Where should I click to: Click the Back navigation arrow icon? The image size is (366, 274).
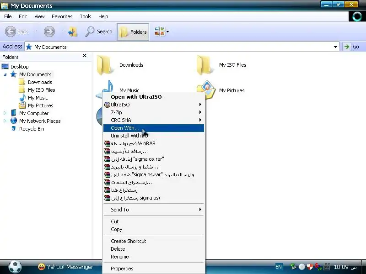pos(11,32)
